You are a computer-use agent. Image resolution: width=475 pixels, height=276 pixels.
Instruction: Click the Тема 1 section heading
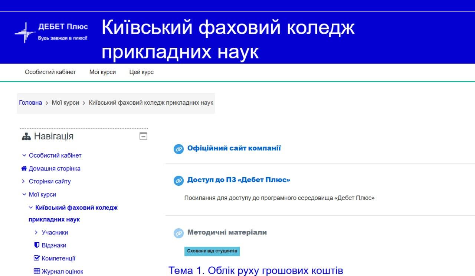click(256, 270)
